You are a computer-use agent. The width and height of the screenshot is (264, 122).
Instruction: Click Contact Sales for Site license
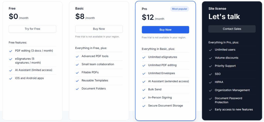(232, 29)
